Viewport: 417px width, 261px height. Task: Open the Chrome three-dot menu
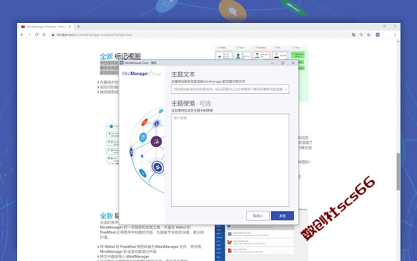pos(395,35)
